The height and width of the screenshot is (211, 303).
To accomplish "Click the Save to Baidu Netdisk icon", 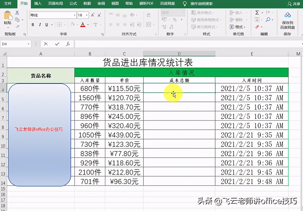I will 287,15.
